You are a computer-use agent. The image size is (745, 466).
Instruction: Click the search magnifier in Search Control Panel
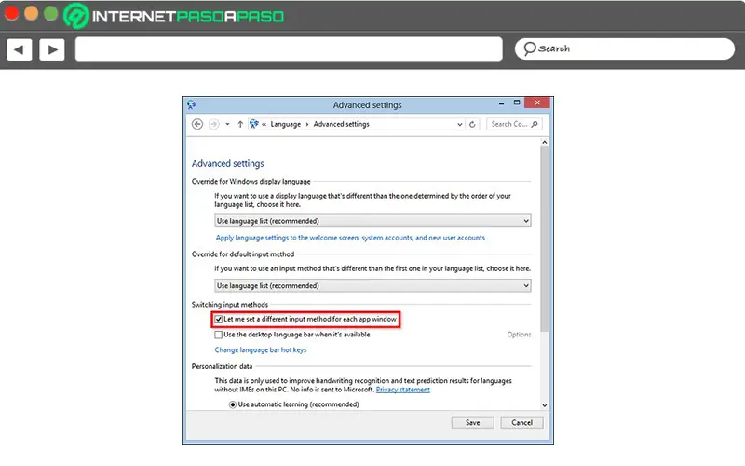coord(535,124)
